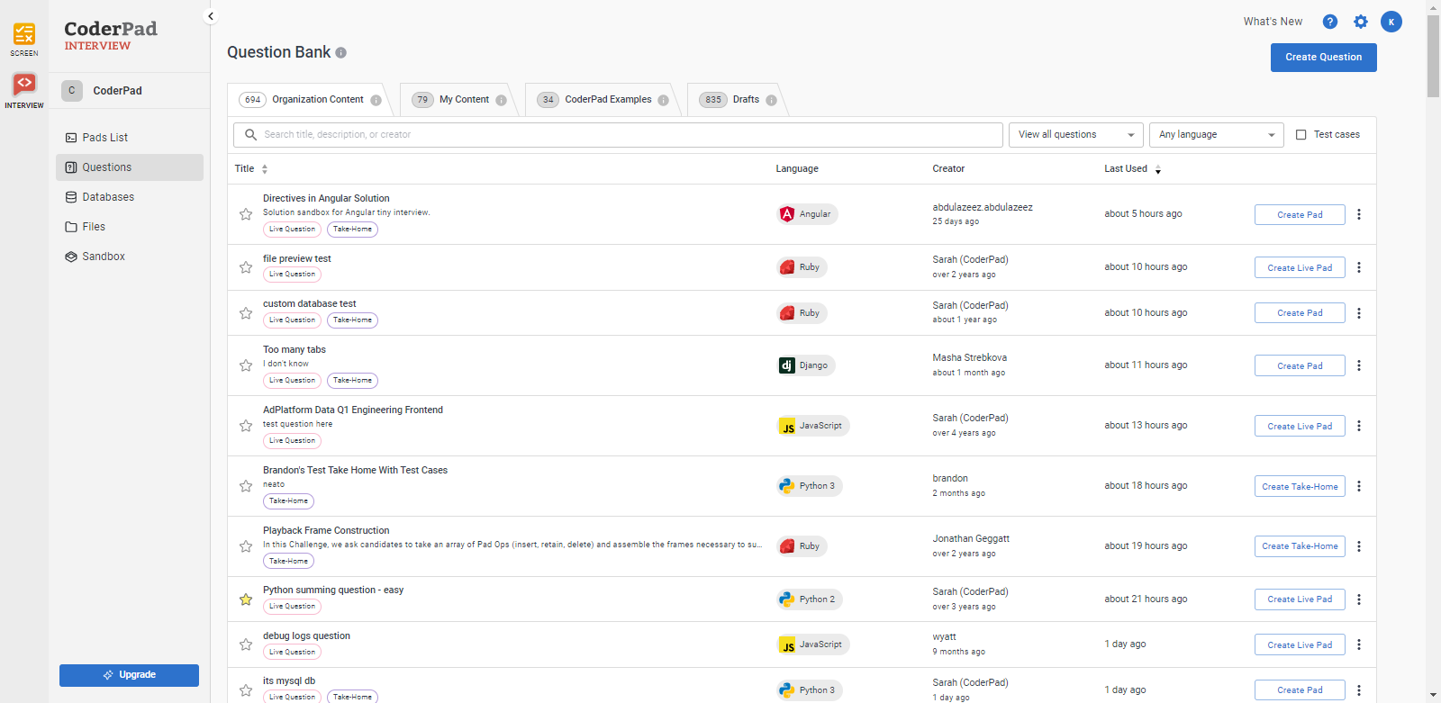Click the user avatar K icon
The width and height of the screenshot is (1441, 703).
[x=1391, y=22]
